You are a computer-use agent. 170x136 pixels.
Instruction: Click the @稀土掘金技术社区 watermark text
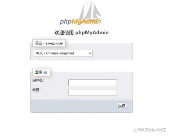pos(150,130)
